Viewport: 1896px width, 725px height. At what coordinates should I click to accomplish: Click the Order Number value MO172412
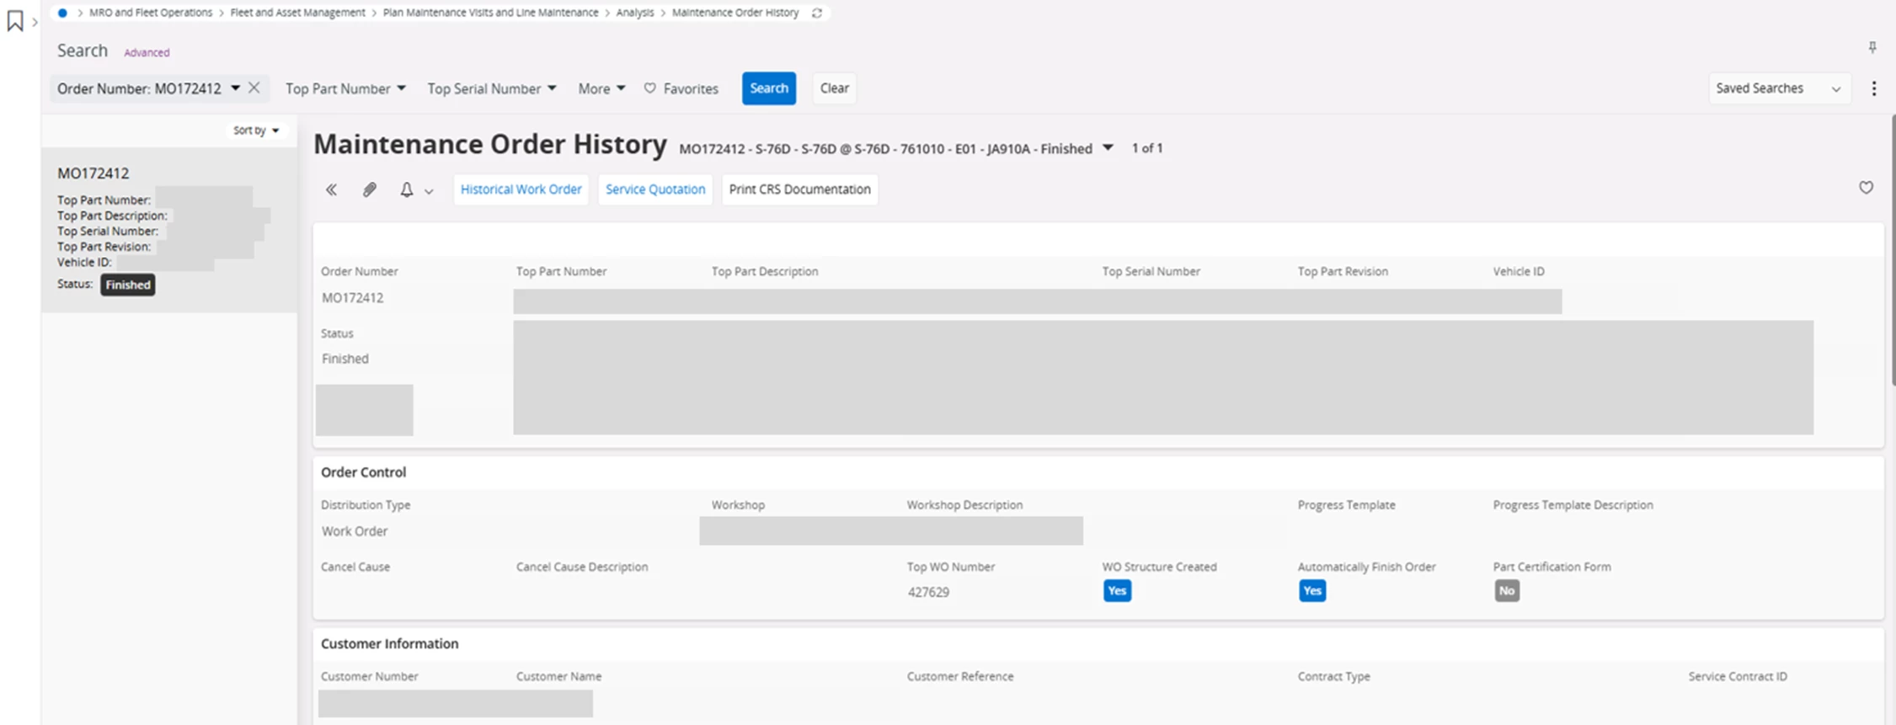pyautogui.click(x=352, y=298)
